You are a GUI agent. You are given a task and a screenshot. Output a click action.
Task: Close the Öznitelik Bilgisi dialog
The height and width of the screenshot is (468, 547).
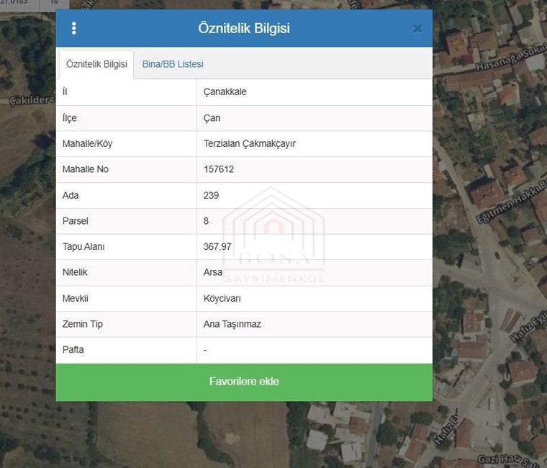point(417,29)
